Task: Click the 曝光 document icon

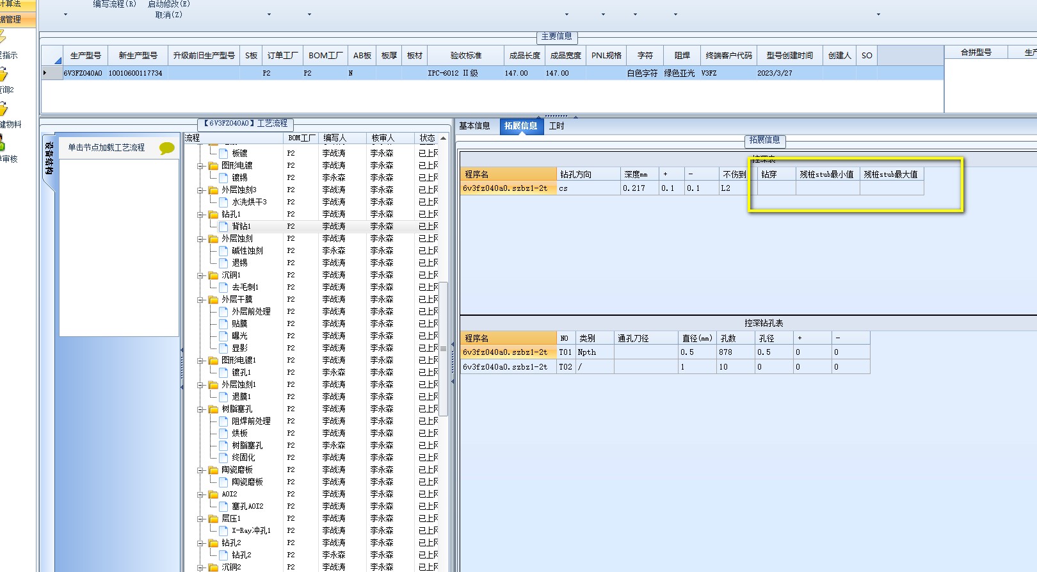Action: click(x=223, y=336)
